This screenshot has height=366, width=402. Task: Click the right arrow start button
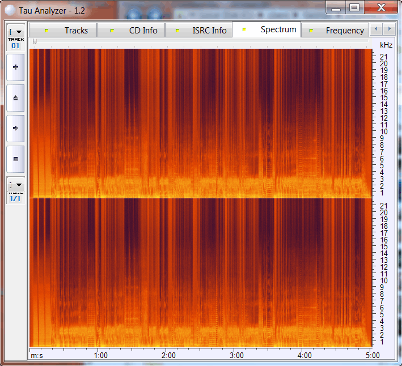click(15, 129)
